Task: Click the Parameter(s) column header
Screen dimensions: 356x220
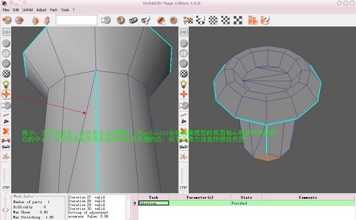Action: tap(200, 197)
